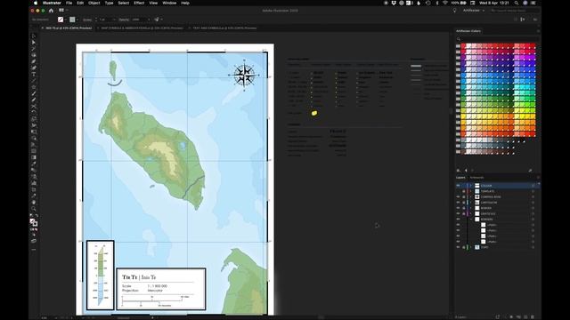The width and height of the screenshot is (570, 320).
Task: Click the Fill and Stroke indicator in toolbar
Action: [34, 222]
